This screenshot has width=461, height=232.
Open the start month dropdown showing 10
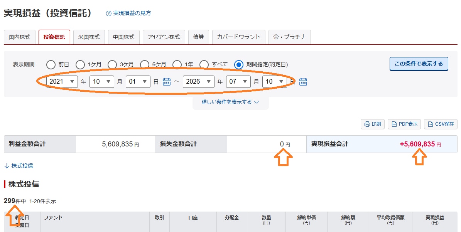pyautogui.click(x=102, y=82)
